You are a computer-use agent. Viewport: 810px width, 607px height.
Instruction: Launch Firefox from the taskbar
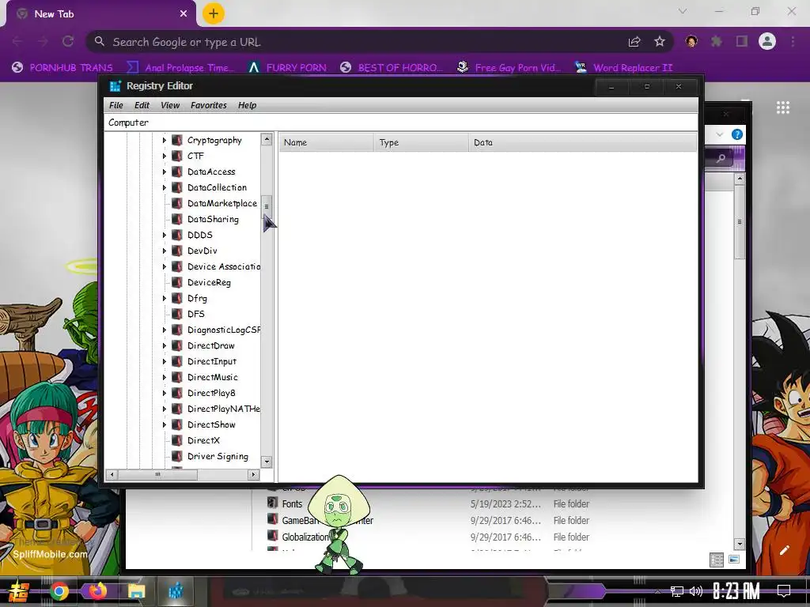point(97,591)
